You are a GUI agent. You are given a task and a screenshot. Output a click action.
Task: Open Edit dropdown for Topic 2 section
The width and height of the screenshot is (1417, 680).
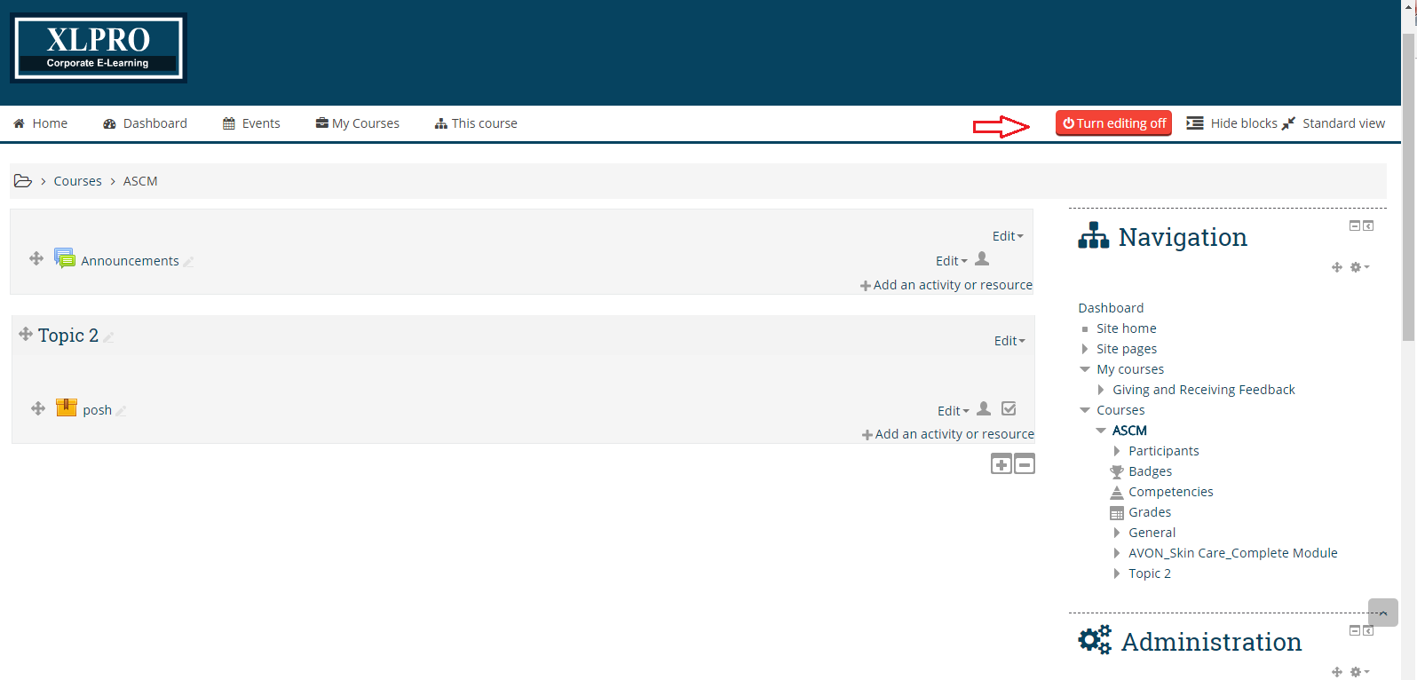(1009, 341)
